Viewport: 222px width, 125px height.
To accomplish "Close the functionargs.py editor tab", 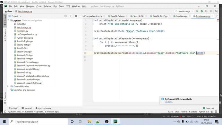I will point(212,16).
